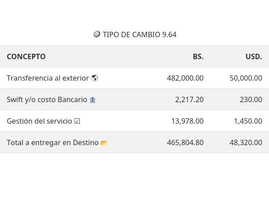Image resolution: width=269 pixels, height=224 pixels.
Task: Select the CONCEPTO column header
Action: click(x=26, y=56)
